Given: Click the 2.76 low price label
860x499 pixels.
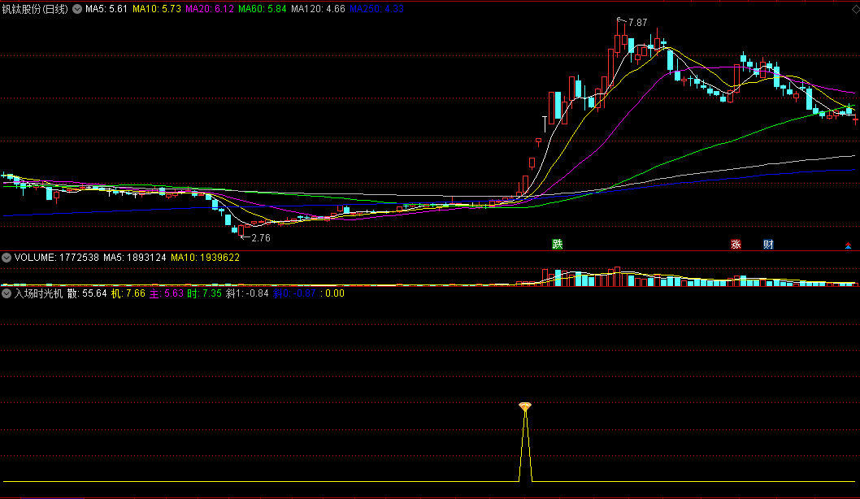Looking at the screenshot, I should pos(261,238).
